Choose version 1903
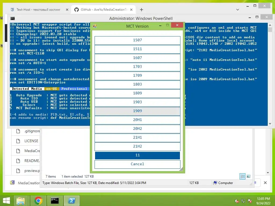Image resolution: width=275 pixels, height=206 pixels. 137,102
